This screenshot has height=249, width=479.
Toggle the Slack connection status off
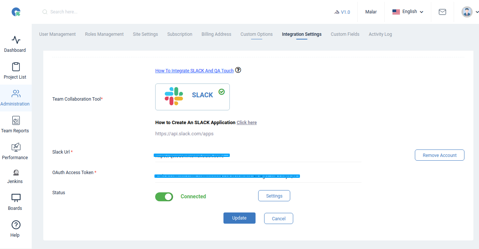[164, 196]
